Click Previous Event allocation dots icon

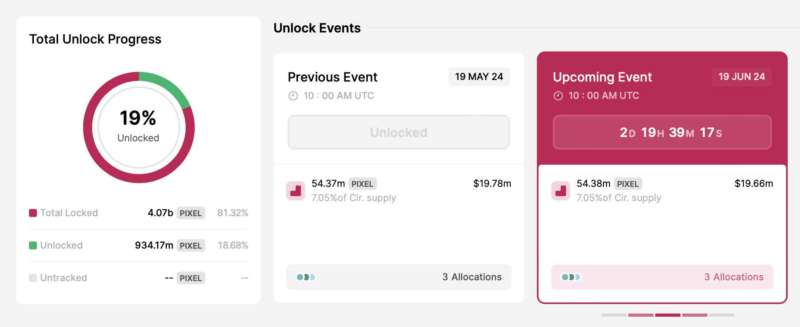click(306, 277)
